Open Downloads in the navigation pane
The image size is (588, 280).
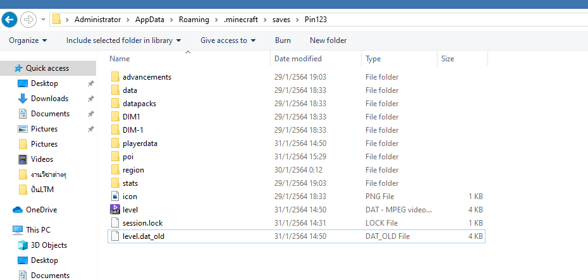pos(49,99)
